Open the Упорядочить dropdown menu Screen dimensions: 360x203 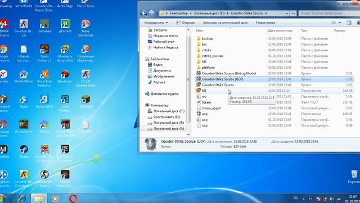(156, 23)
